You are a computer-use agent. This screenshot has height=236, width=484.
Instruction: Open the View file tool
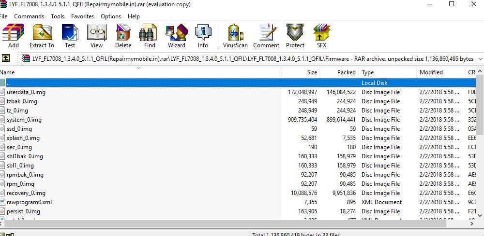pyautogui.click(x=96, y=36)
